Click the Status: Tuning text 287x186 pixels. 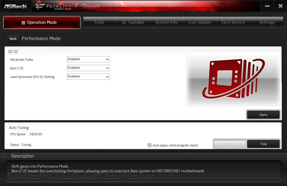22,145
